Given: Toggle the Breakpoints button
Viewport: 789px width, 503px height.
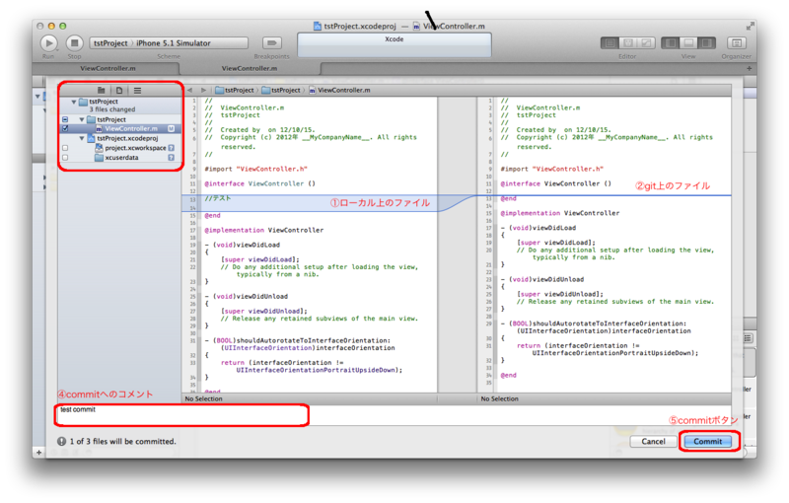Looking at the screenshot, I should (x=272, y=43).
